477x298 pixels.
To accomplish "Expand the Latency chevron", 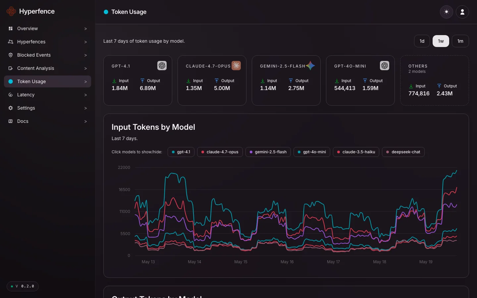I will tap(85, 95).
